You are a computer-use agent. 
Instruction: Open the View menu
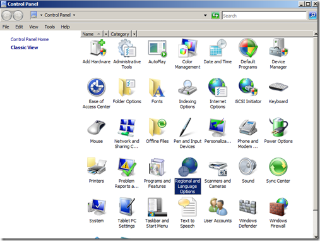33,27
